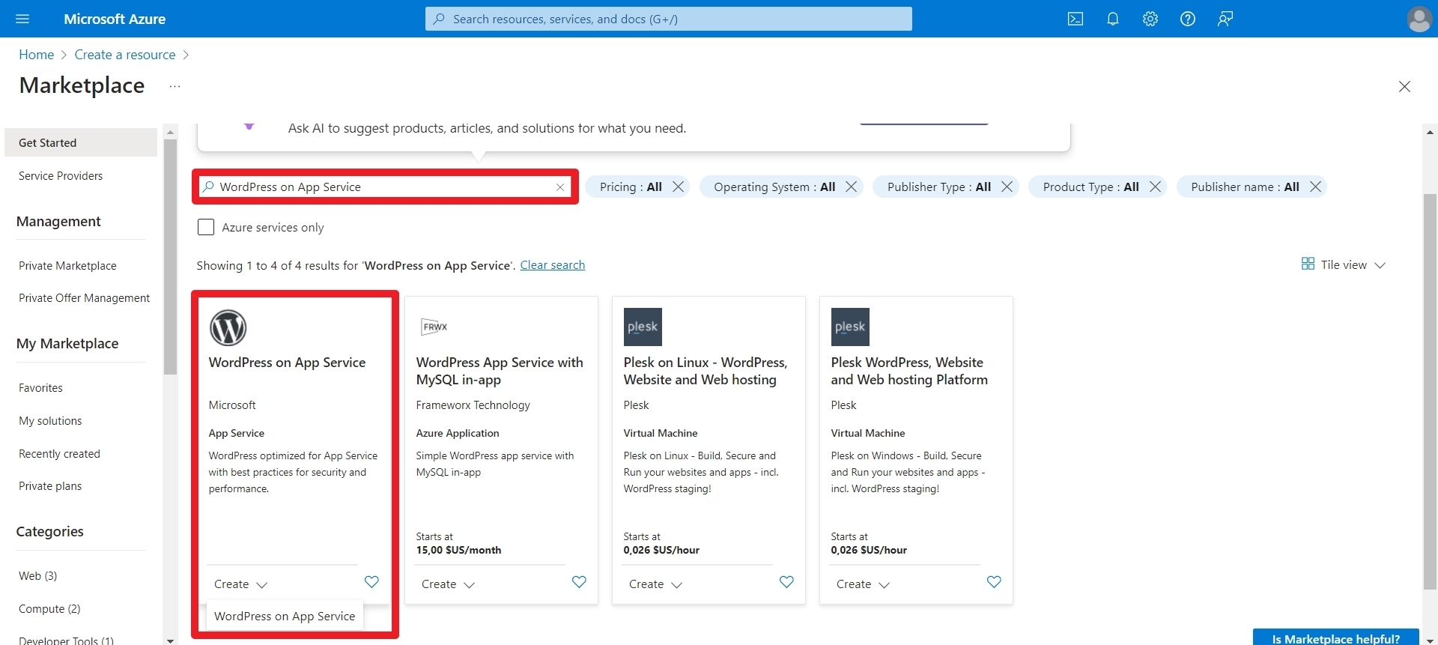The image size is (1438, 645).
Task: Remove the Operating System filter
Action: coord(852,187)
